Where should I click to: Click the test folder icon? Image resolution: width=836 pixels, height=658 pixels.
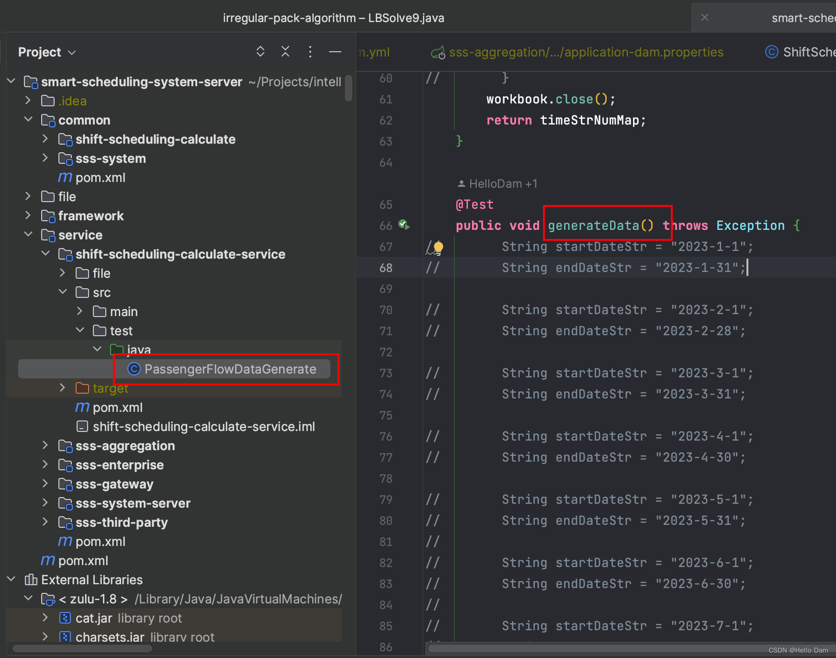(x=100, y=330)
